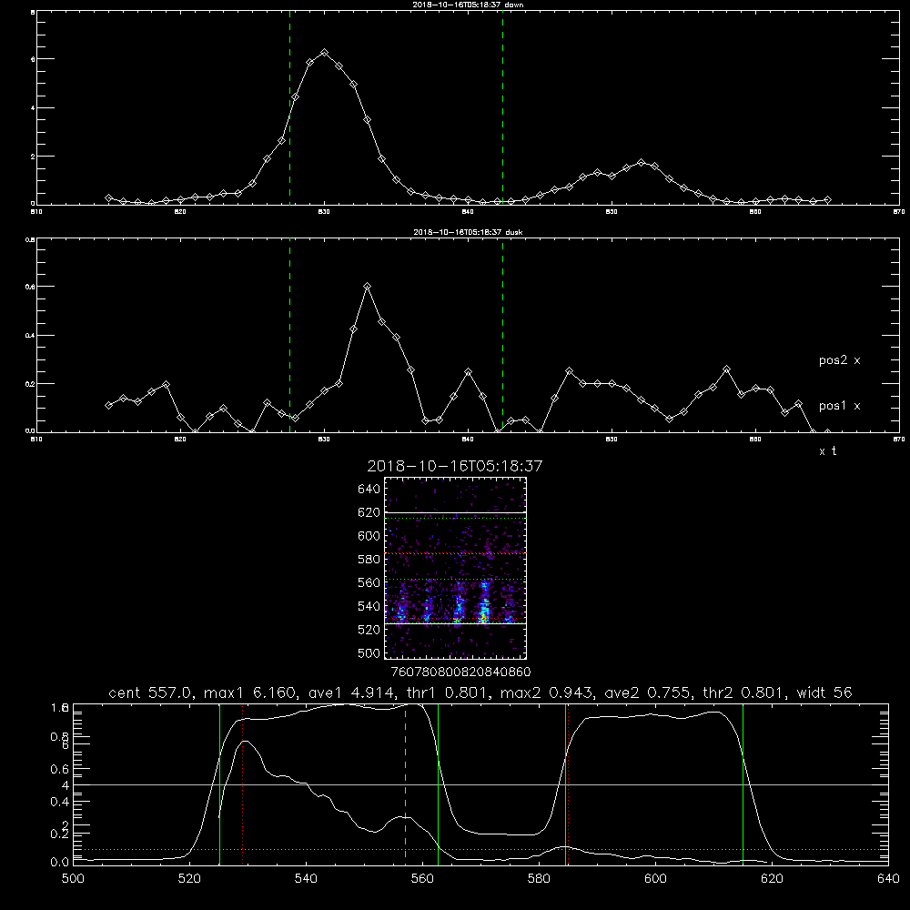Screen dimensions: 910x910
Task: Click the 600 tick label on bottom plot x-axis
Action: [656, 879]
